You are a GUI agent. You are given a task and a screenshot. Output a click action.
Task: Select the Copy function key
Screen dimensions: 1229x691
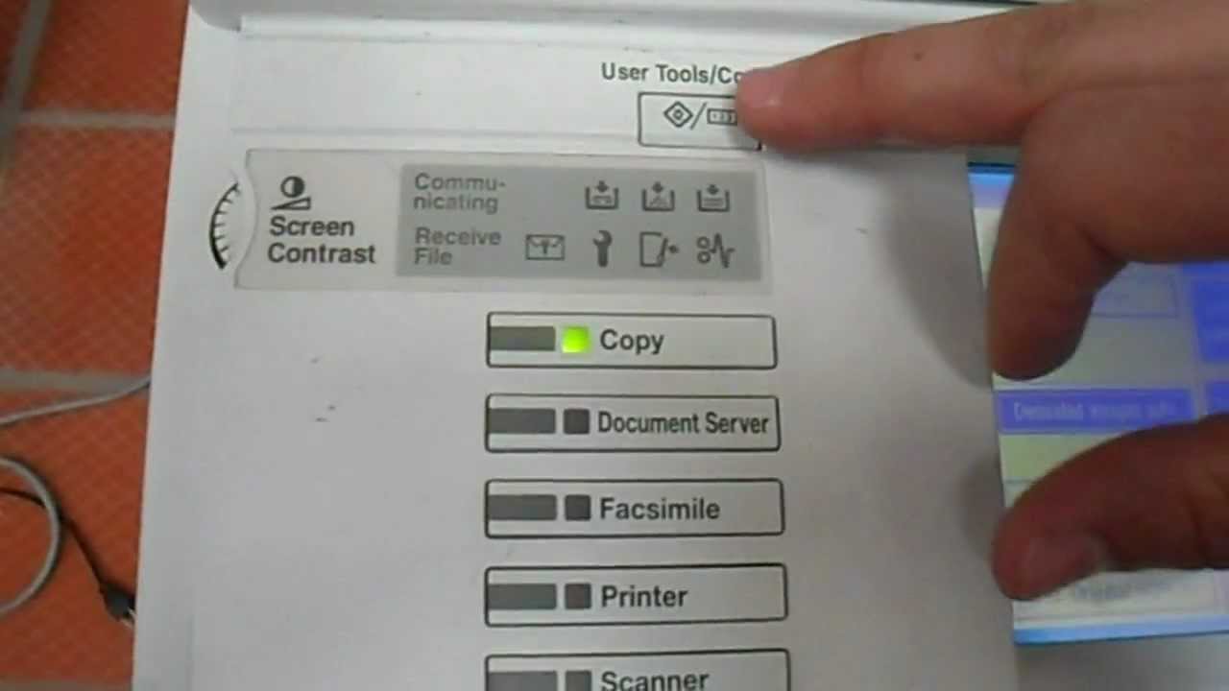tap(631, 341)
